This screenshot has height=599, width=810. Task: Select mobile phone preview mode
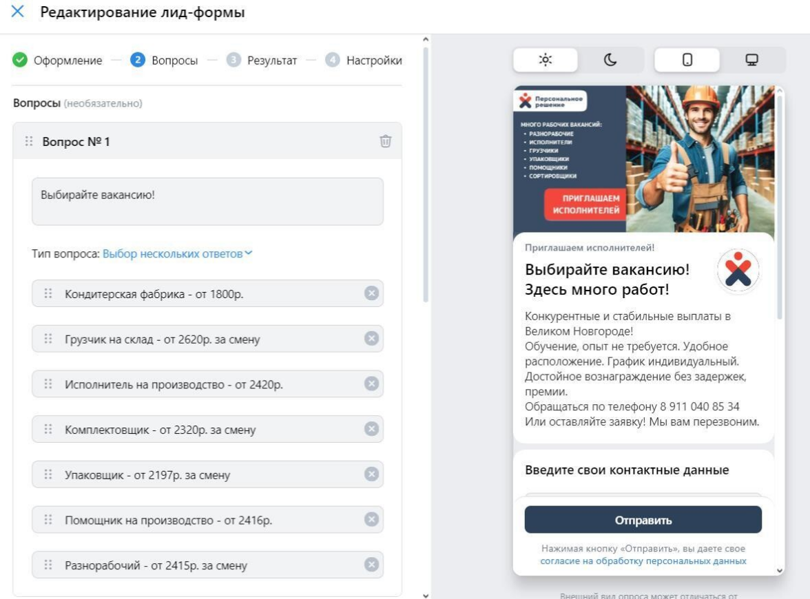tap(687, 60)
